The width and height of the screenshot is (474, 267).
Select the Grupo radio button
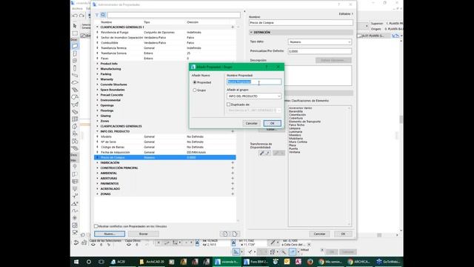click(x=195, y=90)
